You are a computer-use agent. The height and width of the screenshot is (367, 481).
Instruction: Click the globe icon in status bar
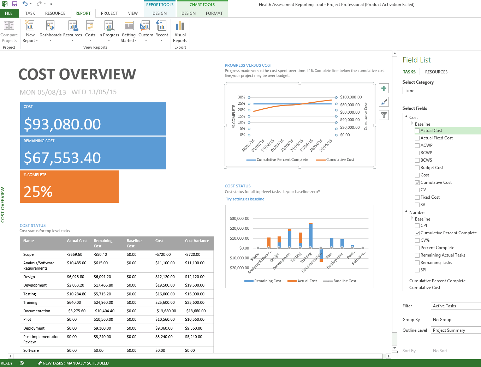(x=22, y=363)
